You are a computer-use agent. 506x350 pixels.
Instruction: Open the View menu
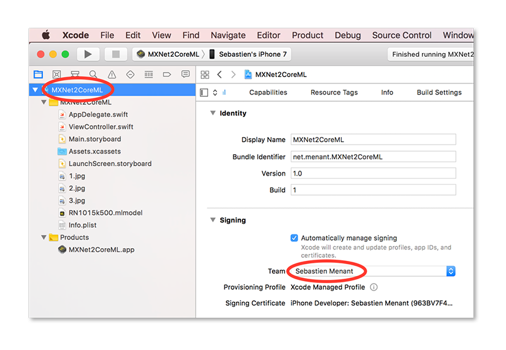161,35
